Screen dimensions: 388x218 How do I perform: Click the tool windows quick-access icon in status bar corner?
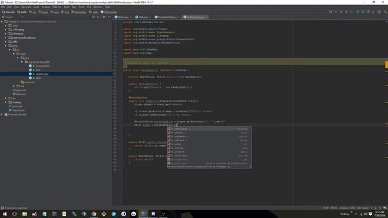tap(2, 208)
